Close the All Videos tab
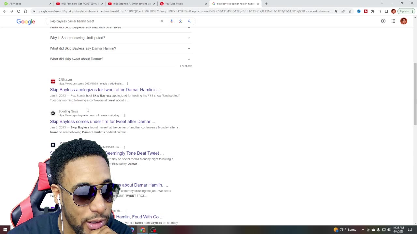Screen dimensions: 417x234 pos(50,4)
